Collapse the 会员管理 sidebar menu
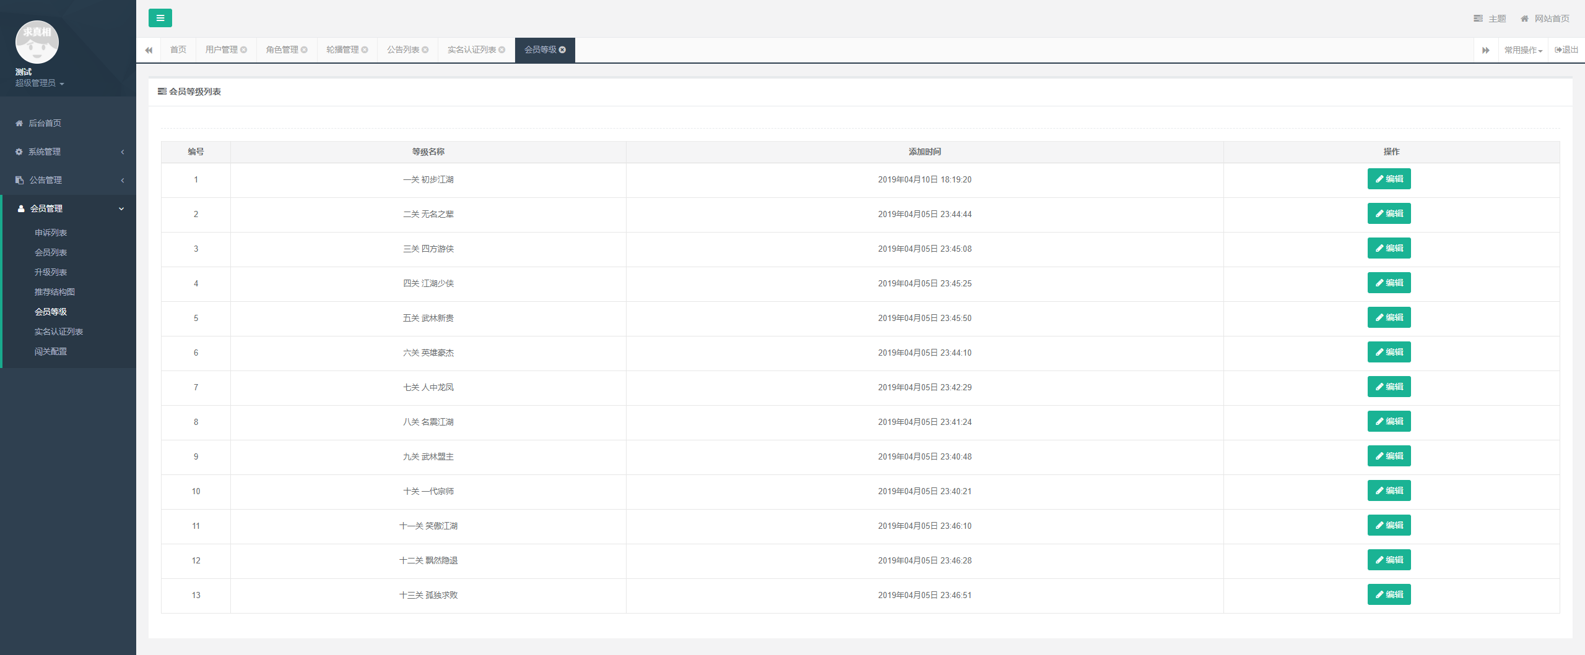Viewport: 1585px width, 655px height. [x=68, y=208]
